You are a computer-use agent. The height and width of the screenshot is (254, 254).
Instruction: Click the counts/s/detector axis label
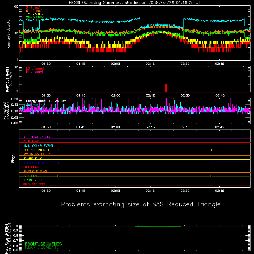9,33
